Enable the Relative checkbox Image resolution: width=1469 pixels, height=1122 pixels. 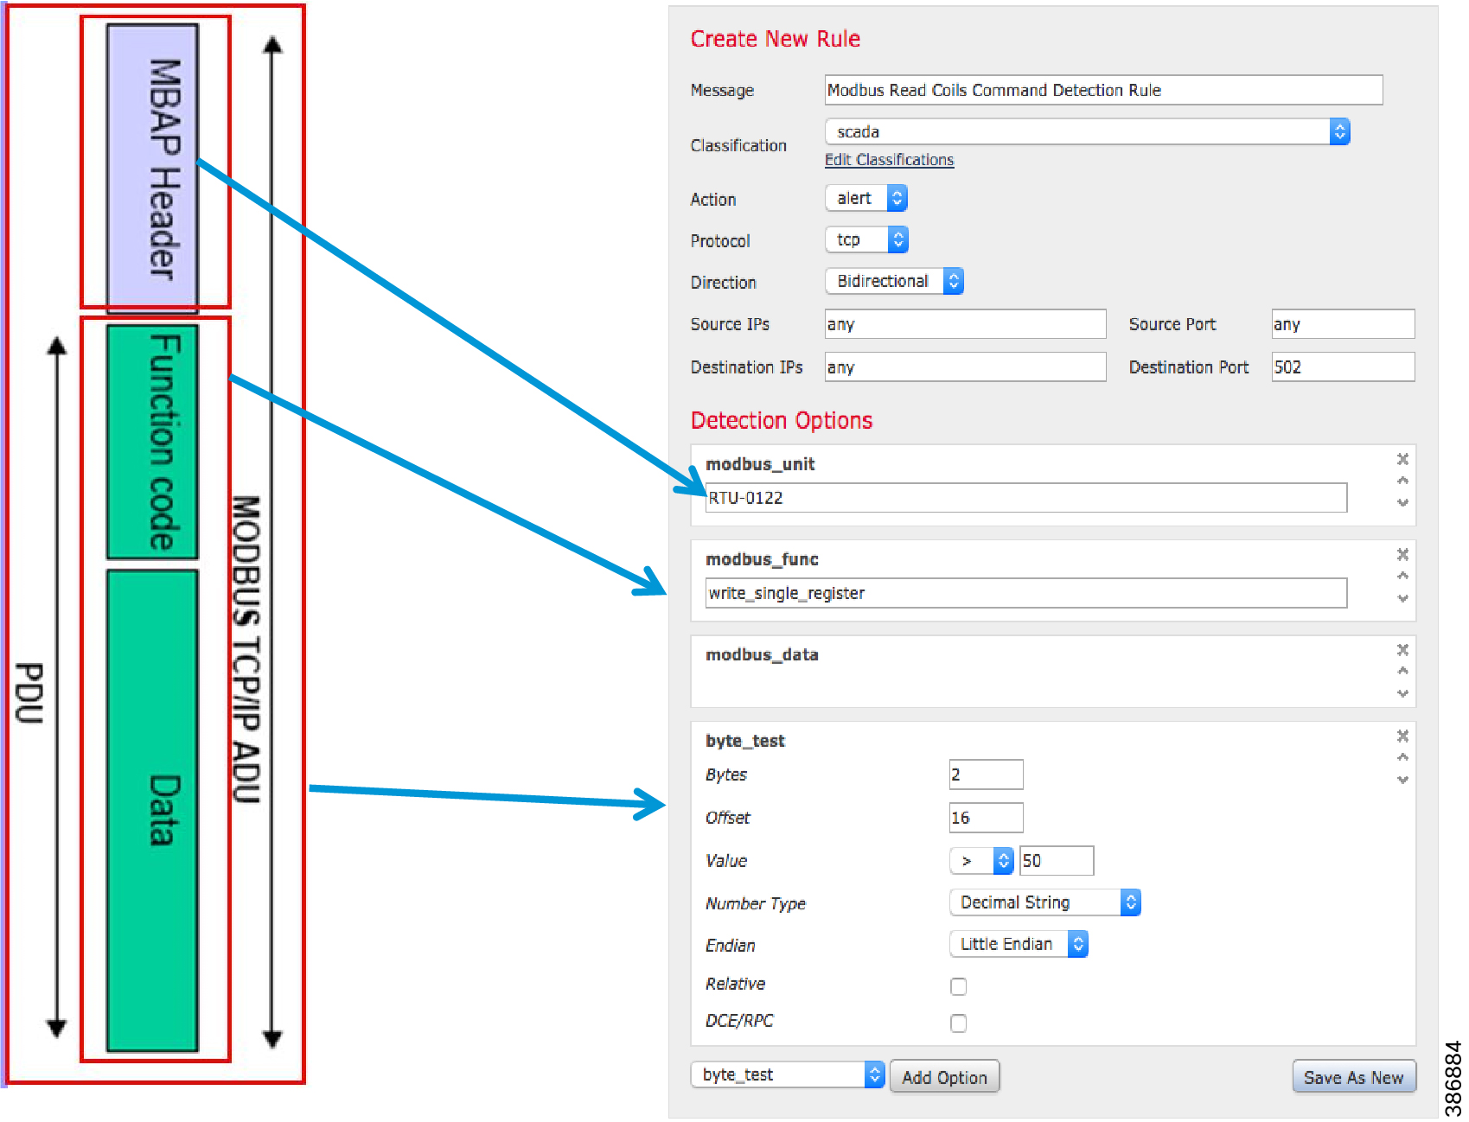coord(958,986)
